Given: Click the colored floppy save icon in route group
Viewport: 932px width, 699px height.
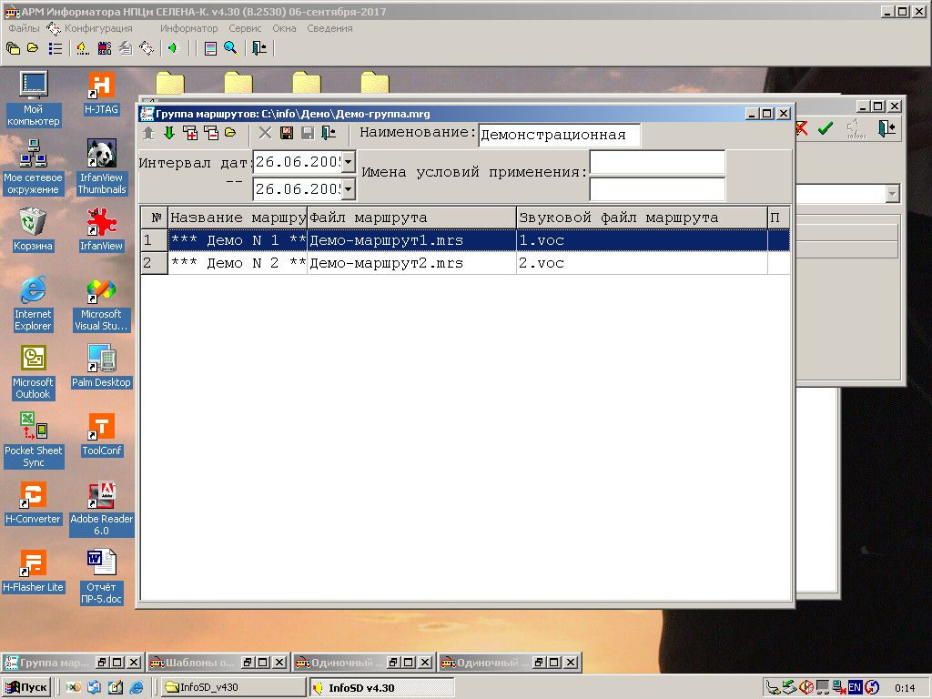Looking at the screenshot, I should coord(287,133).
